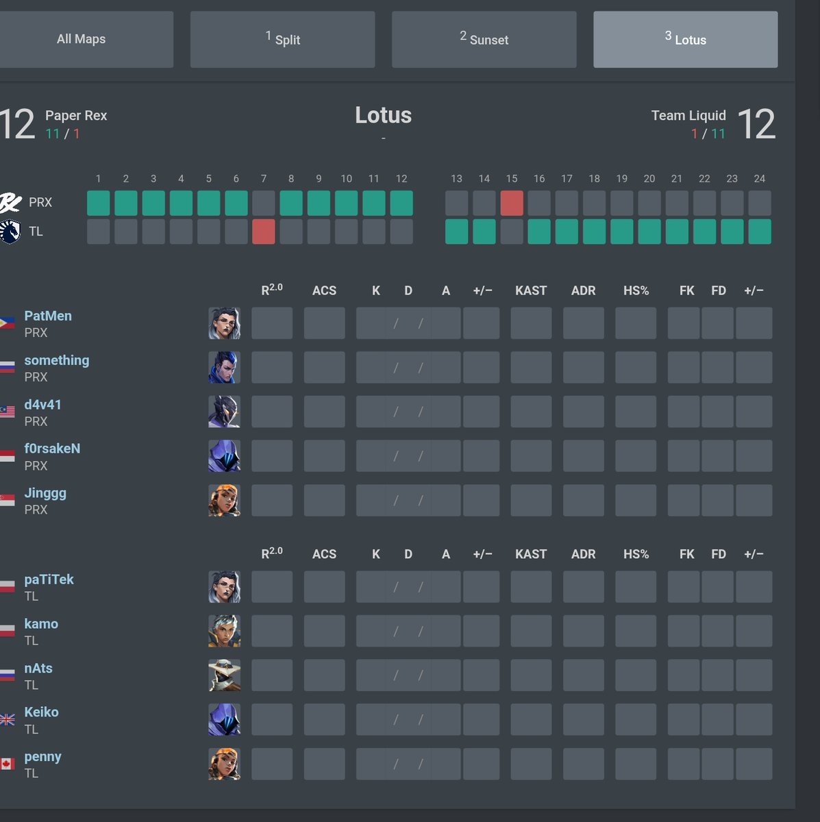The height and width of the screenshot is (822, 820).
Task: Click something's agent portrait icon
Action: 225,368
